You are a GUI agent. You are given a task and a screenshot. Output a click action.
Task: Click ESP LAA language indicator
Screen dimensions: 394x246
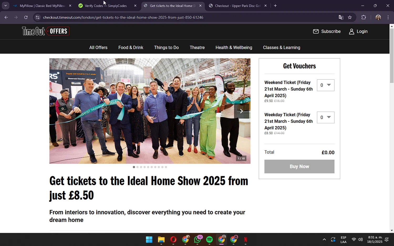point(343,240)
